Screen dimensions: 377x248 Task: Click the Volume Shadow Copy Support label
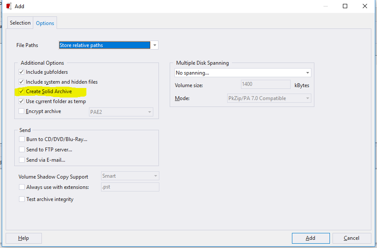click(54, 177)
